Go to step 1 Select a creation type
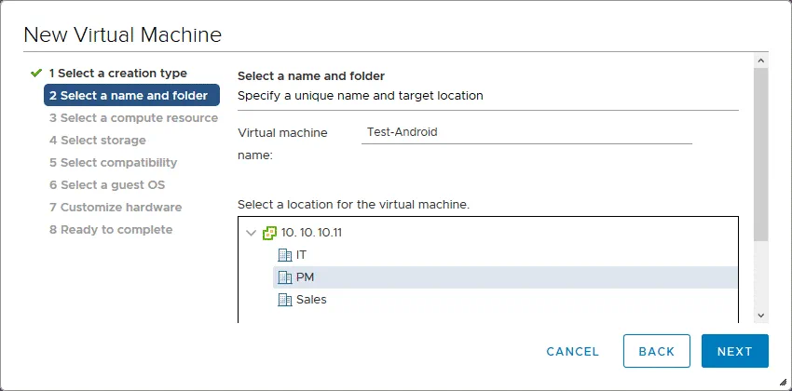Screen dimensions: 792x391 pyautogui.click(x=117, y=74)
